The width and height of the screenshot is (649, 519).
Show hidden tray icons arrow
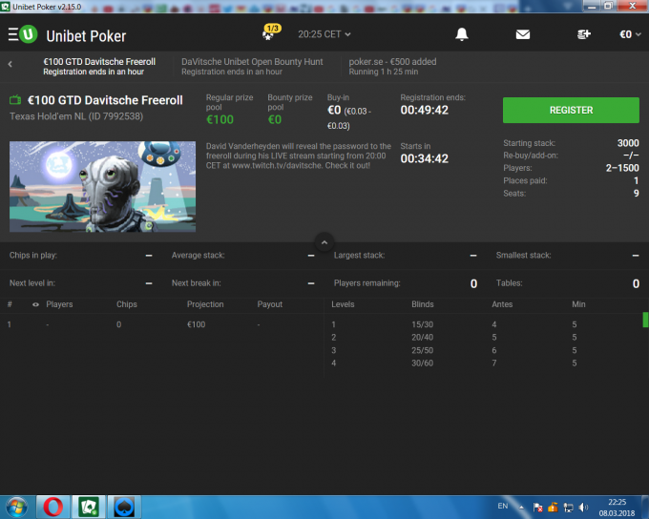click(x=521, y=507)
